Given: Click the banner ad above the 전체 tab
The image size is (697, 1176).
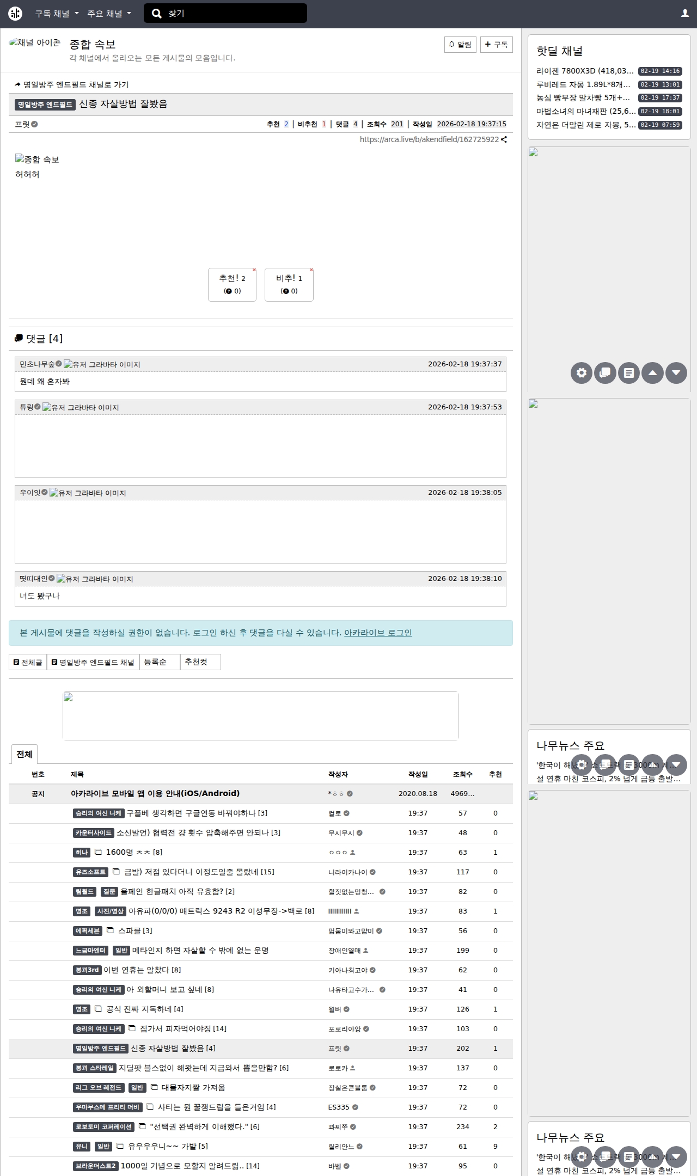Looking at the screenshot, I should 261,716.
